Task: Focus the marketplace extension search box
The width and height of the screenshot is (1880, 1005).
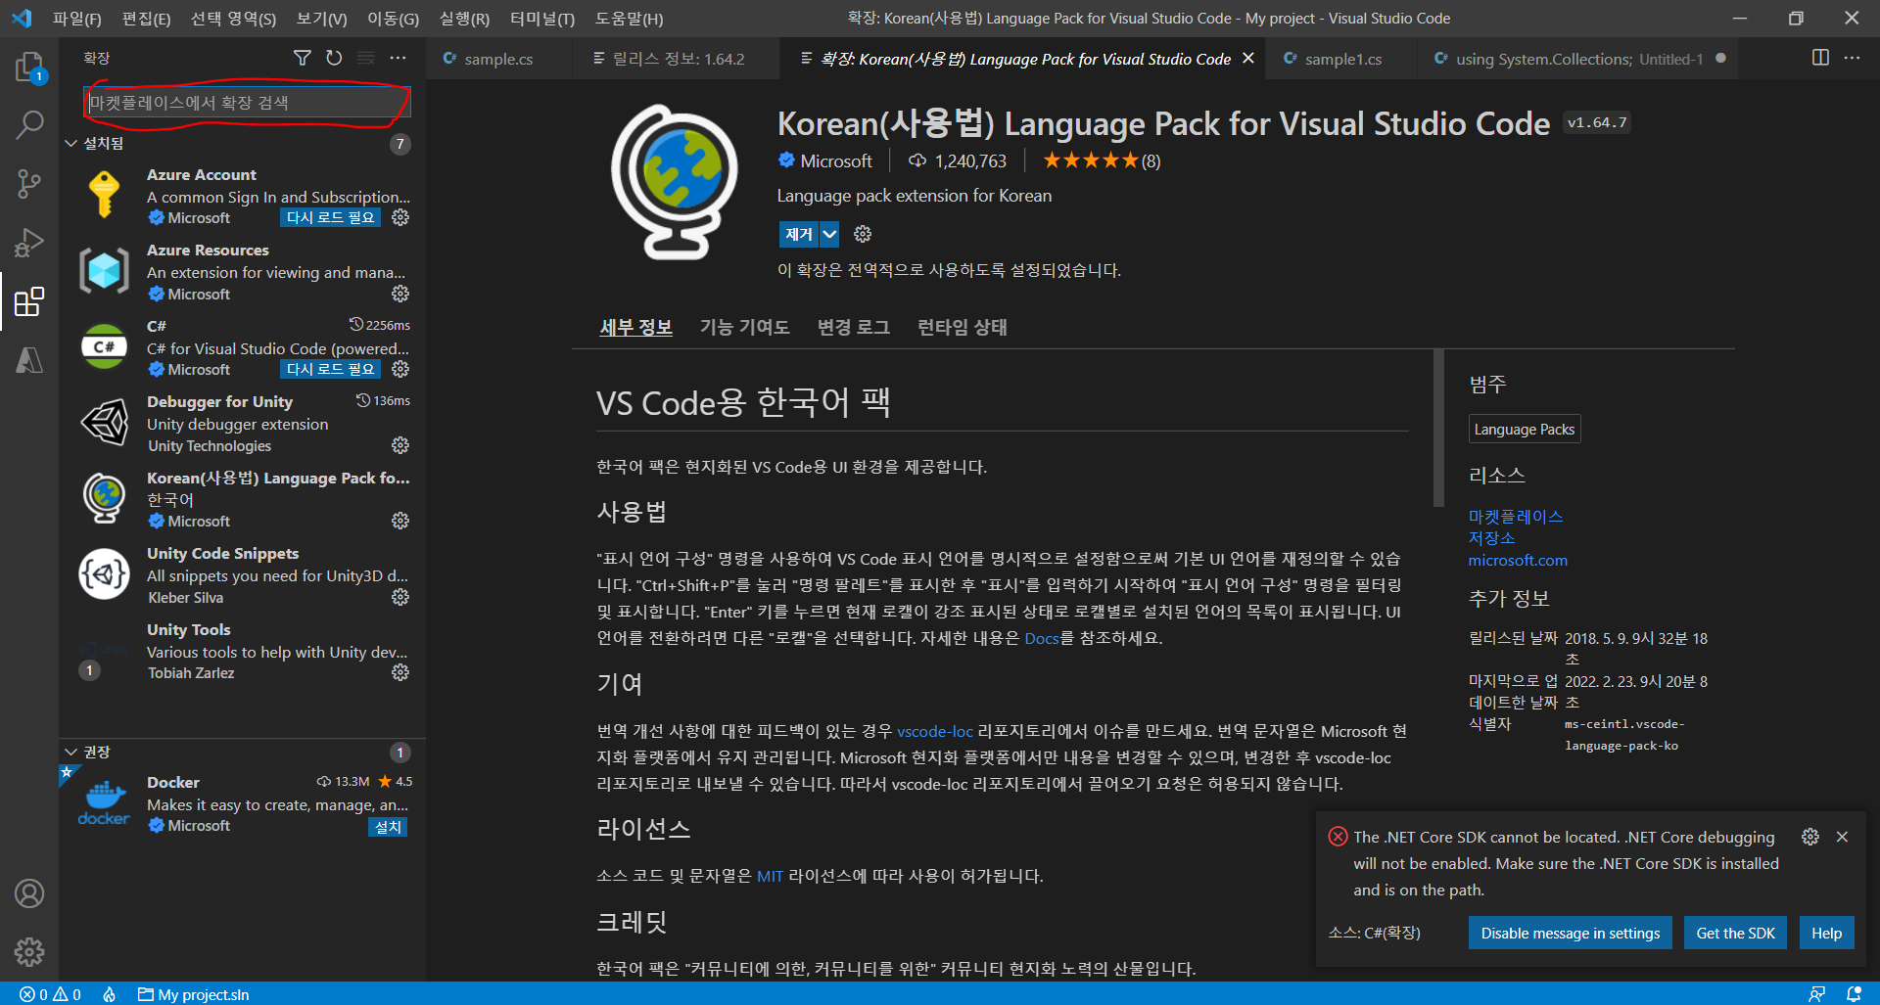Action: coord(248,102)
